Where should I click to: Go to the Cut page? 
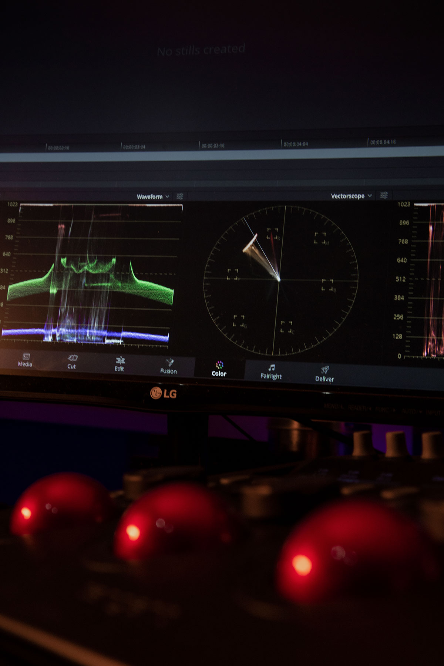[x=72, y=362]
